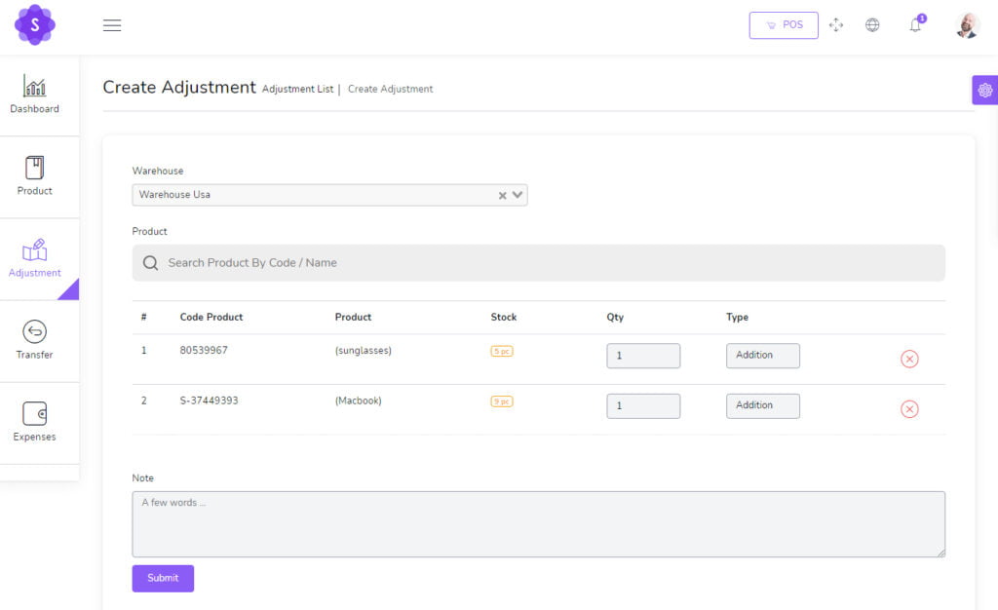Toggle fullscreen using the arrows icon
This screenshot has width=998, height=610.
836,24
